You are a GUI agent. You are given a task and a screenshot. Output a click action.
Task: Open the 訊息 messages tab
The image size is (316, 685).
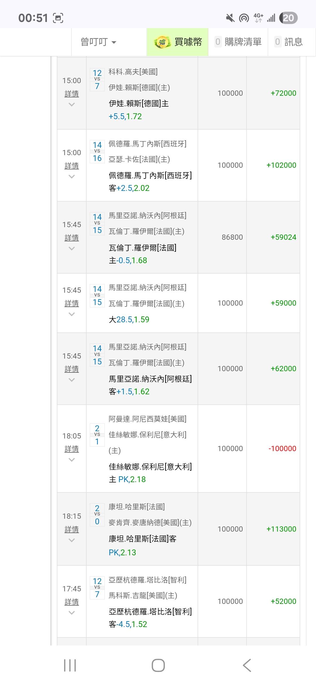[x=289, y=42]
